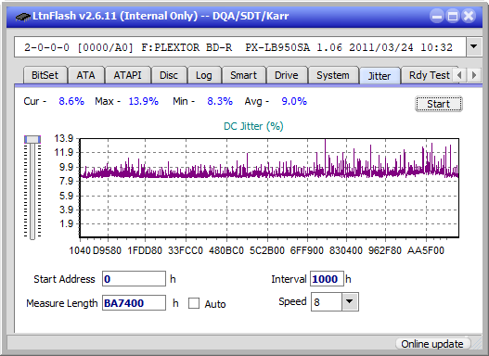489x356 pixels.
Task: Click the Start button
Action: click(x=439, y=104)
